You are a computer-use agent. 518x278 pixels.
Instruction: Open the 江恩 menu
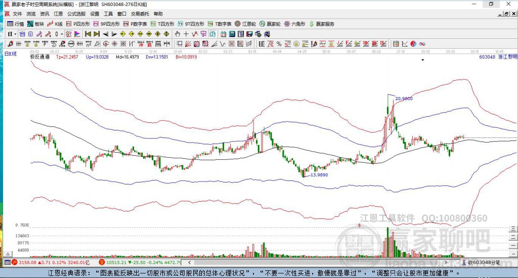[x=58, y=14]
